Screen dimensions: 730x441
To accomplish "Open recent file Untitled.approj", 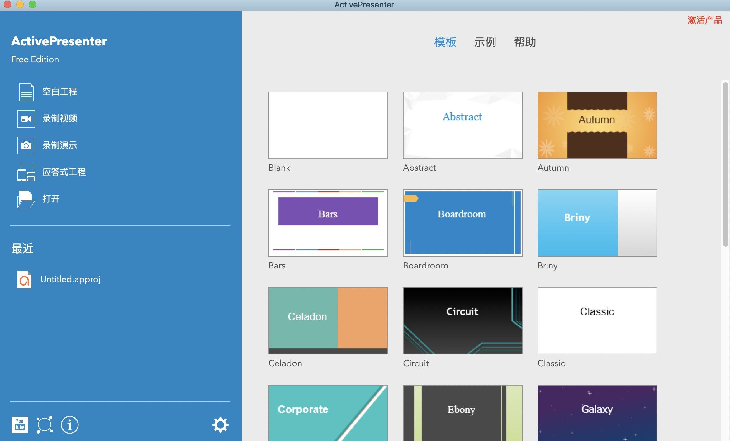I will click(71, 279).
